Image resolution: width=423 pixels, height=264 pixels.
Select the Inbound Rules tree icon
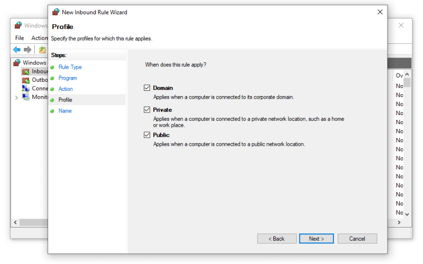pyautogui.click(x=25, y=71)
